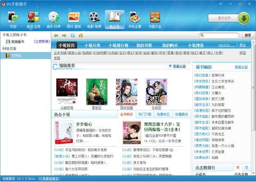Open the 功能大全 drawer cabinet icon
Screen dimensions: 256x182
(x=155, y=17)
